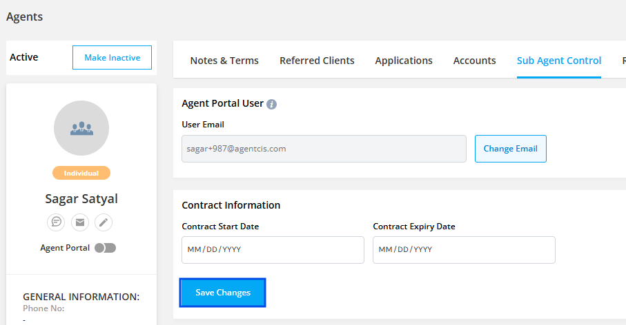
Task: Click the Agents page heading
Action: click(x=25, y=17)
